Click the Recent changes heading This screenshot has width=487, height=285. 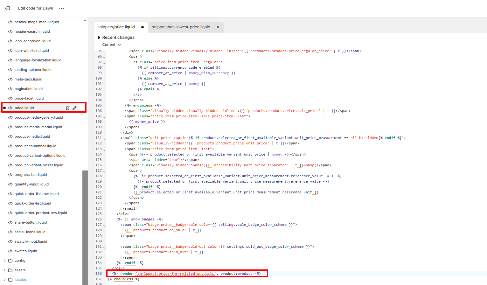click(x=118, y=38)
